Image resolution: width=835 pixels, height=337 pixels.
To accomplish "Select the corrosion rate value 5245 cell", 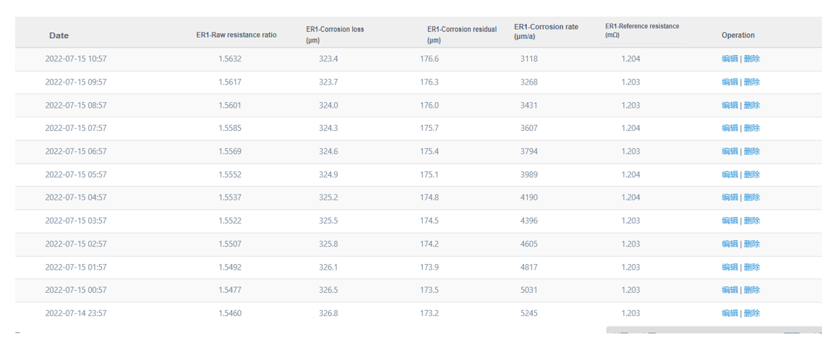I will (x=528, y=314).
